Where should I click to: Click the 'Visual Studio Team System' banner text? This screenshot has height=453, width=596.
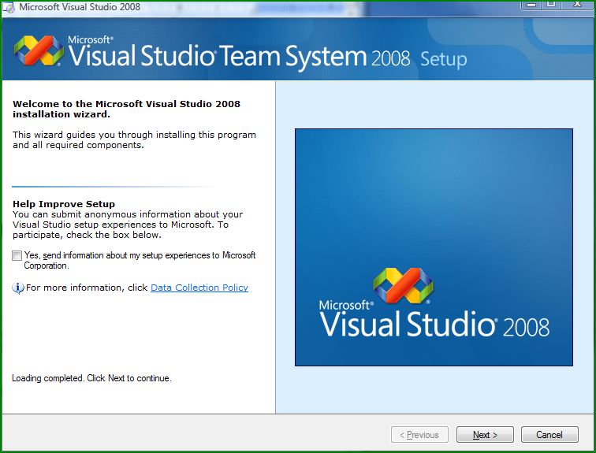point(217,57)
